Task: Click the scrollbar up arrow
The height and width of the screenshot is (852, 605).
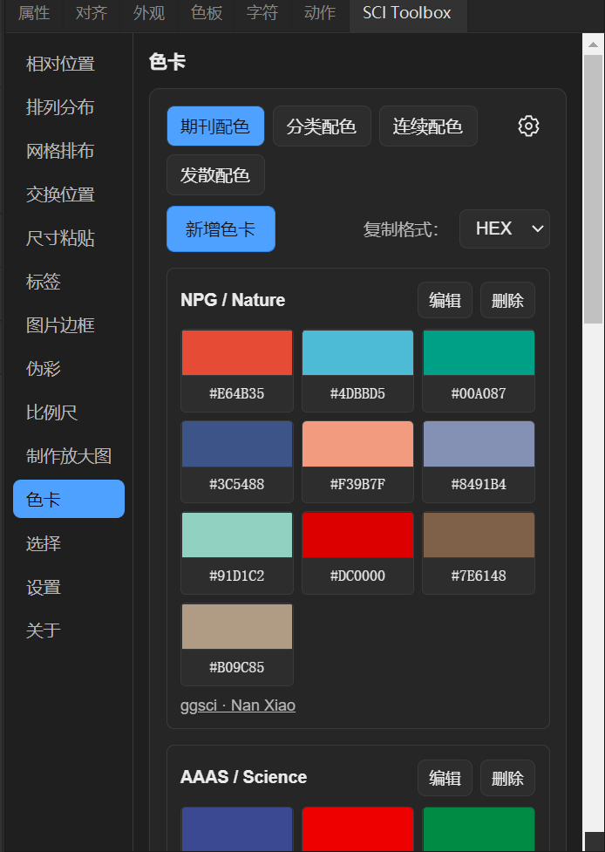Action: [x=593, y=44]
